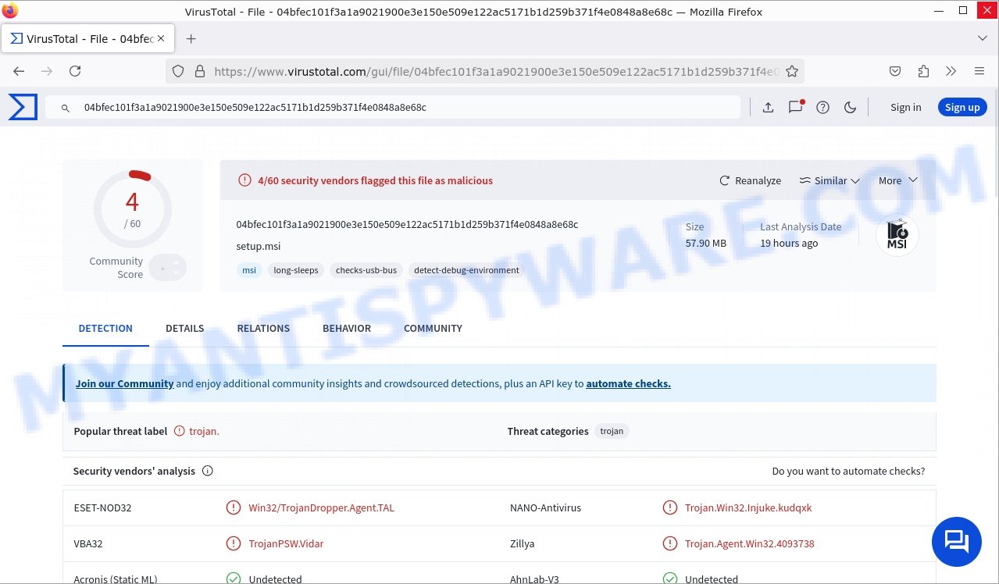Click the malicious flag alert icon in banner

point(245,180)
